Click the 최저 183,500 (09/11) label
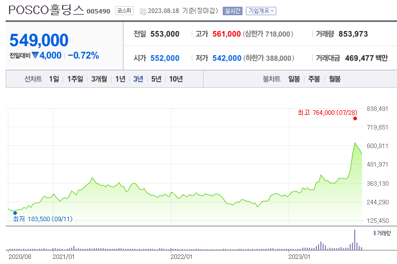Screen dimensions: 397x264 point(43,219)
